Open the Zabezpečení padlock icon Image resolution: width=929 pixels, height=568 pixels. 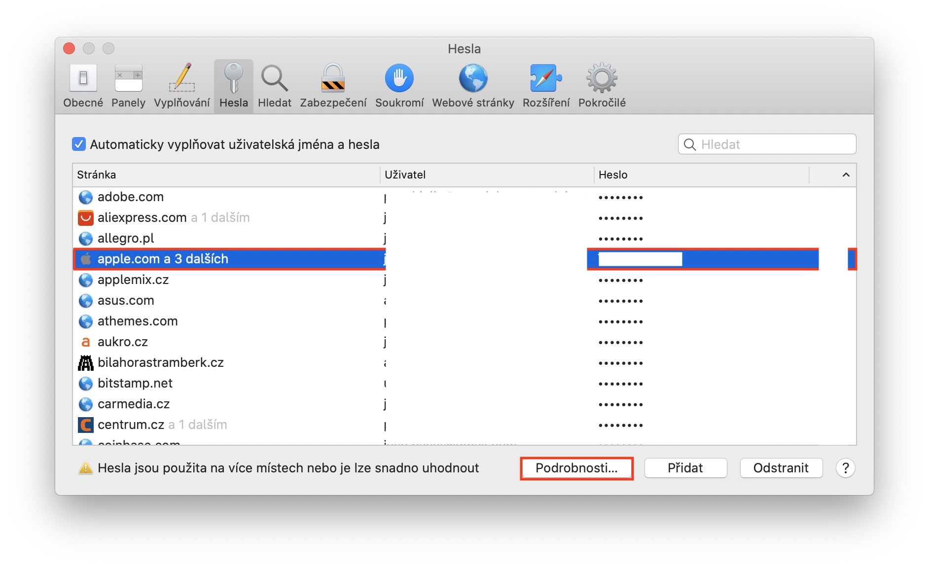[x=333, y=78]
